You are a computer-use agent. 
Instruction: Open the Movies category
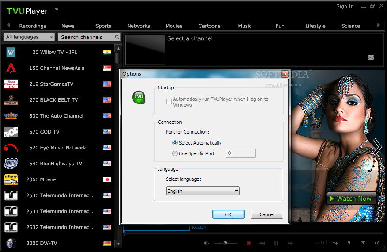pos(174,26)
